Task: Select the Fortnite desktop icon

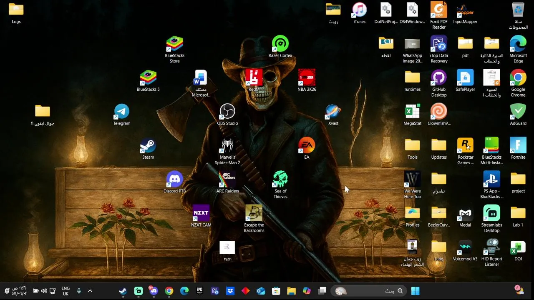Action: click(518, 149)
